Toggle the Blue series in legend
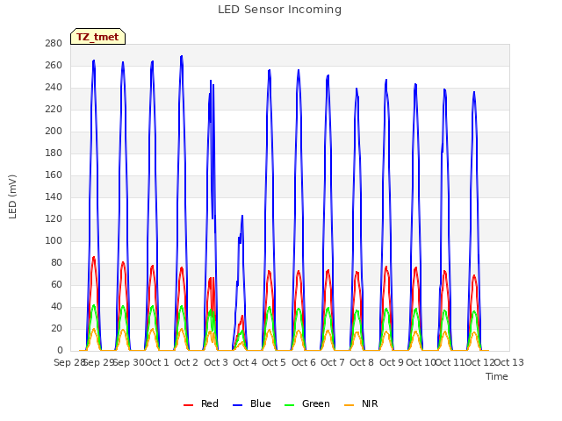 [252, 403]
